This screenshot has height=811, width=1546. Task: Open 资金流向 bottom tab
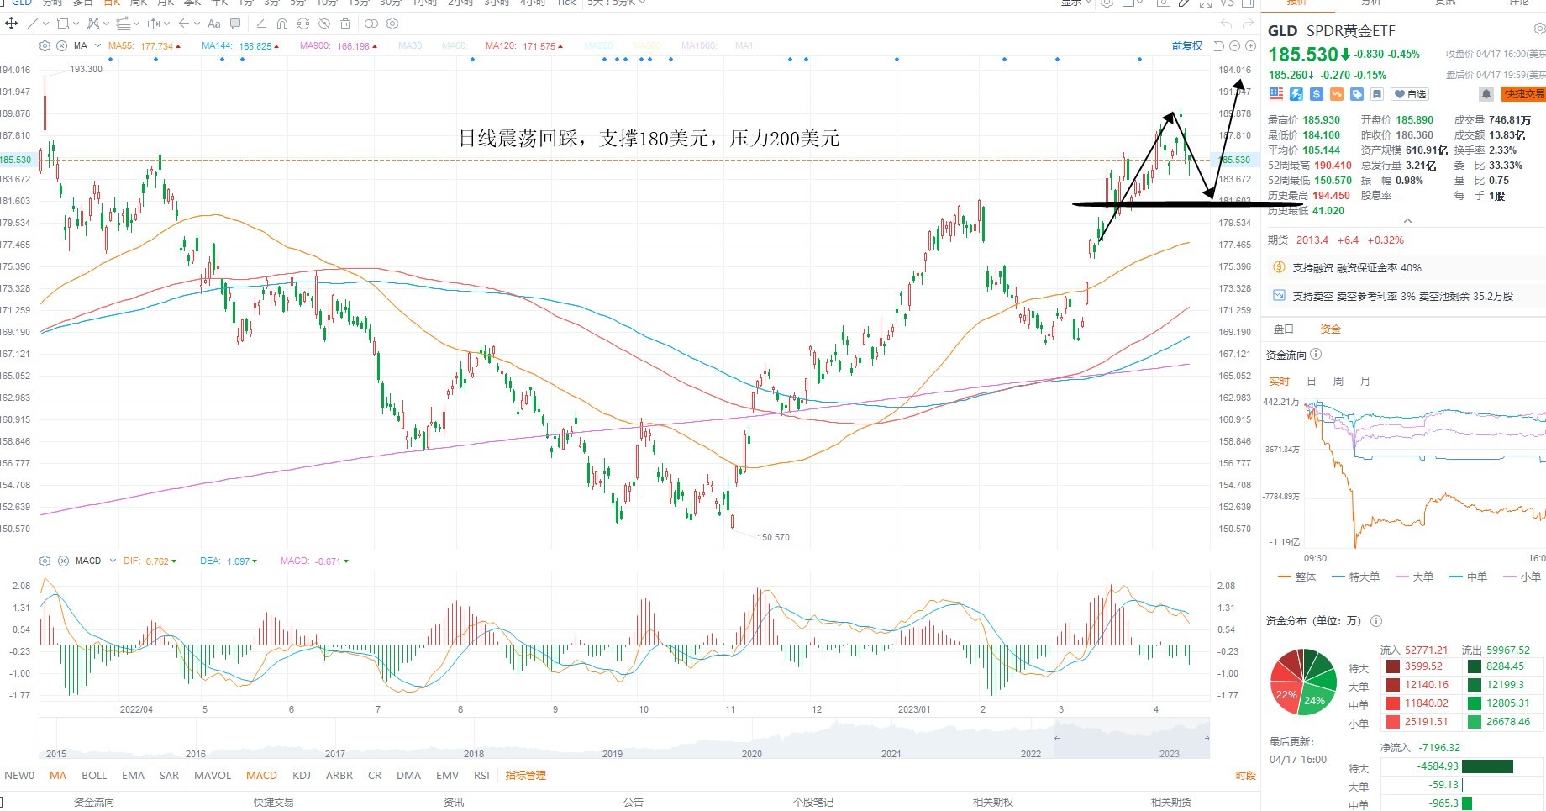pyautogui.click(x=94, y=802)
